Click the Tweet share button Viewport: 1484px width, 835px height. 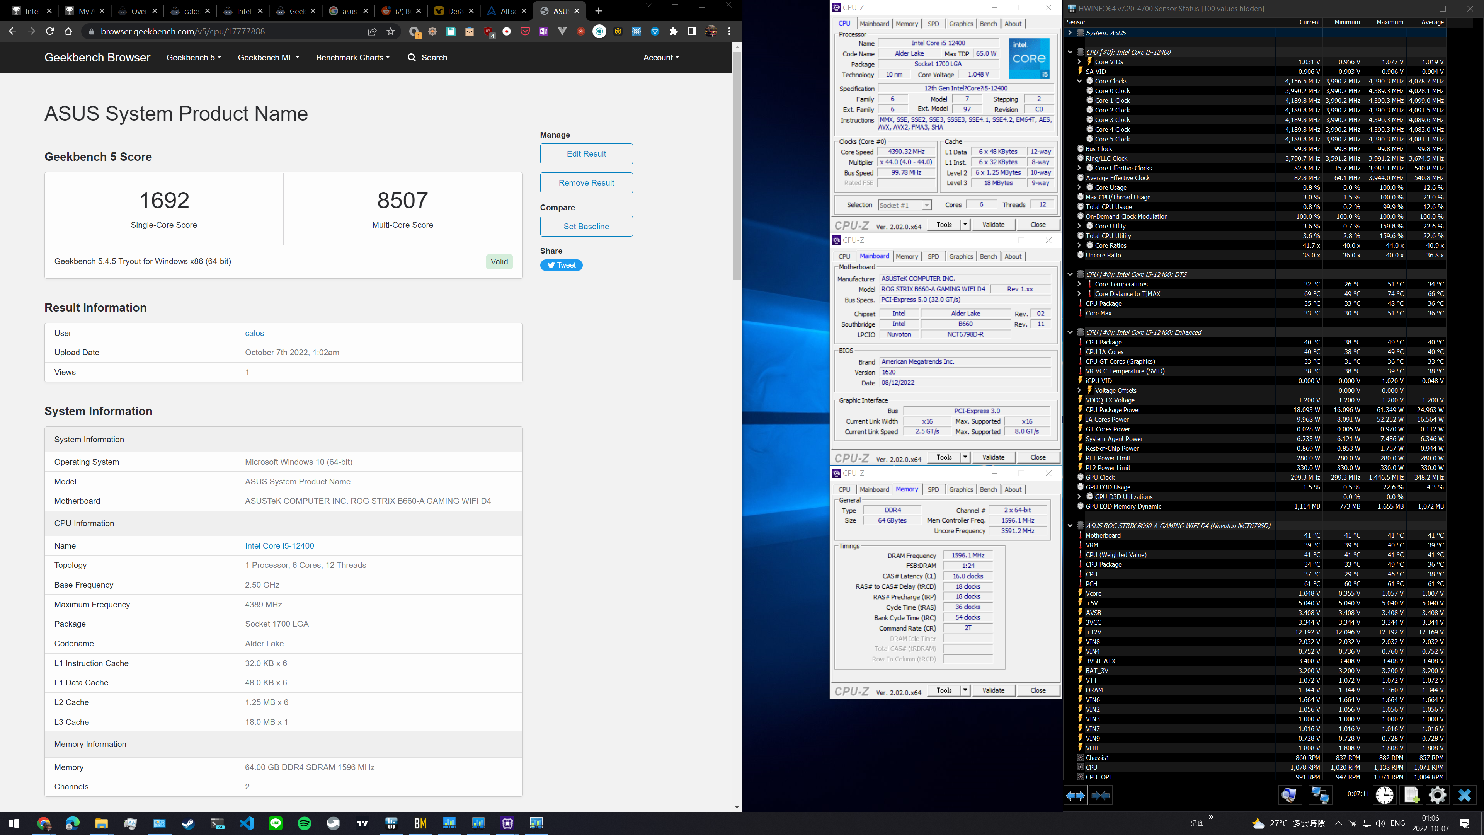coord(561,265)
